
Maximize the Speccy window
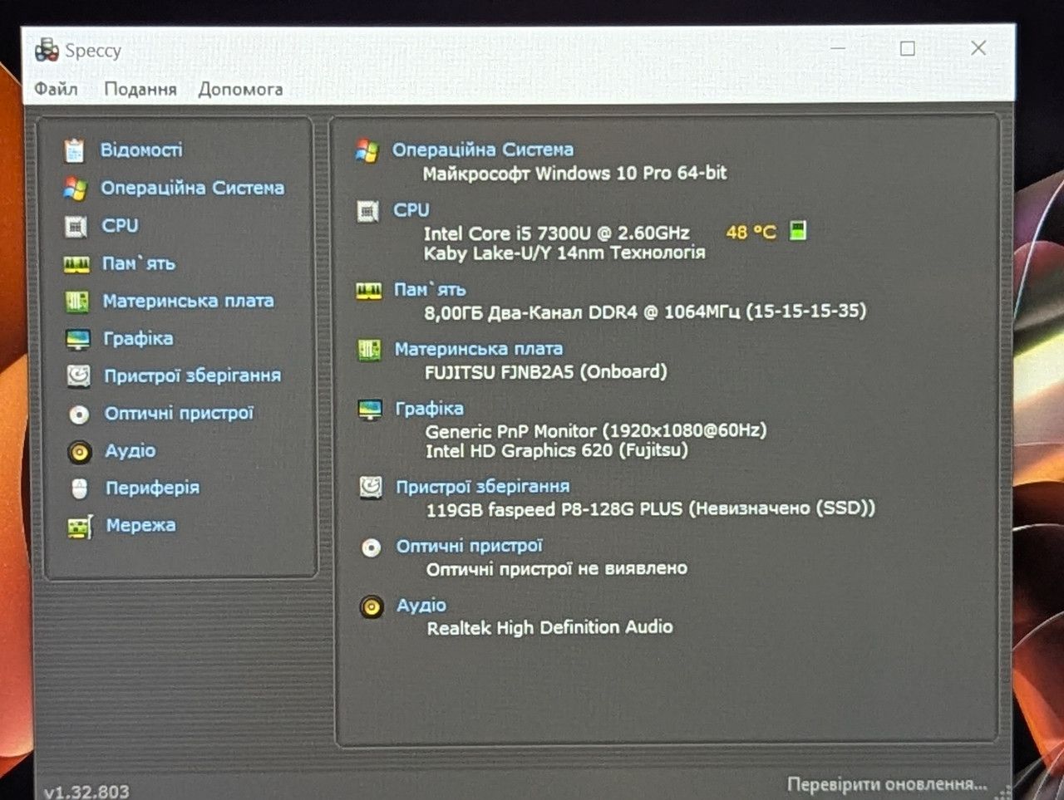point(908,49)
